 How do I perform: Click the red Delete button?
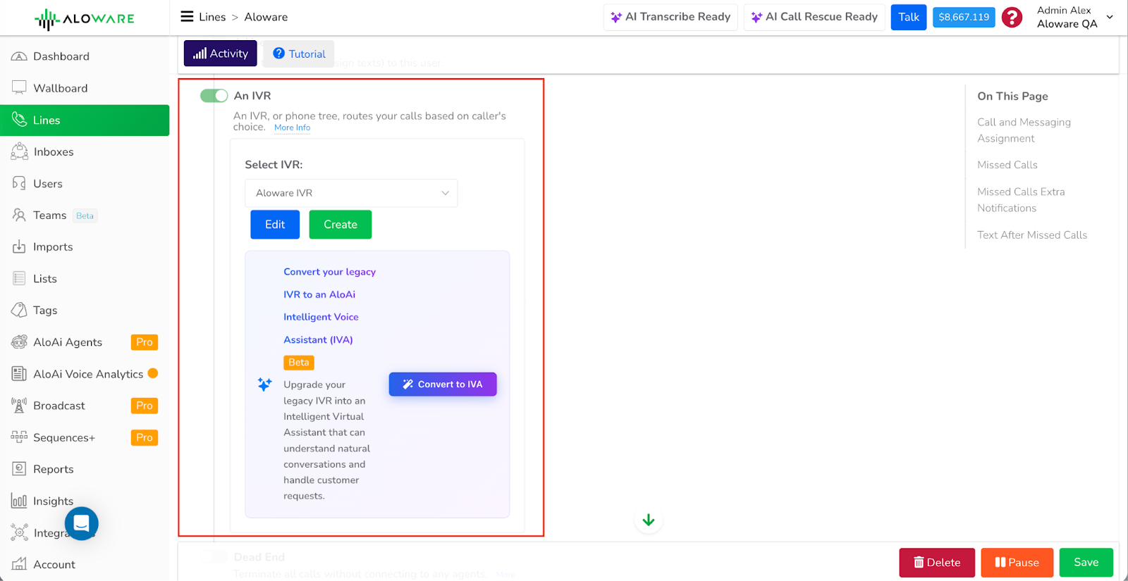[937, 563]
